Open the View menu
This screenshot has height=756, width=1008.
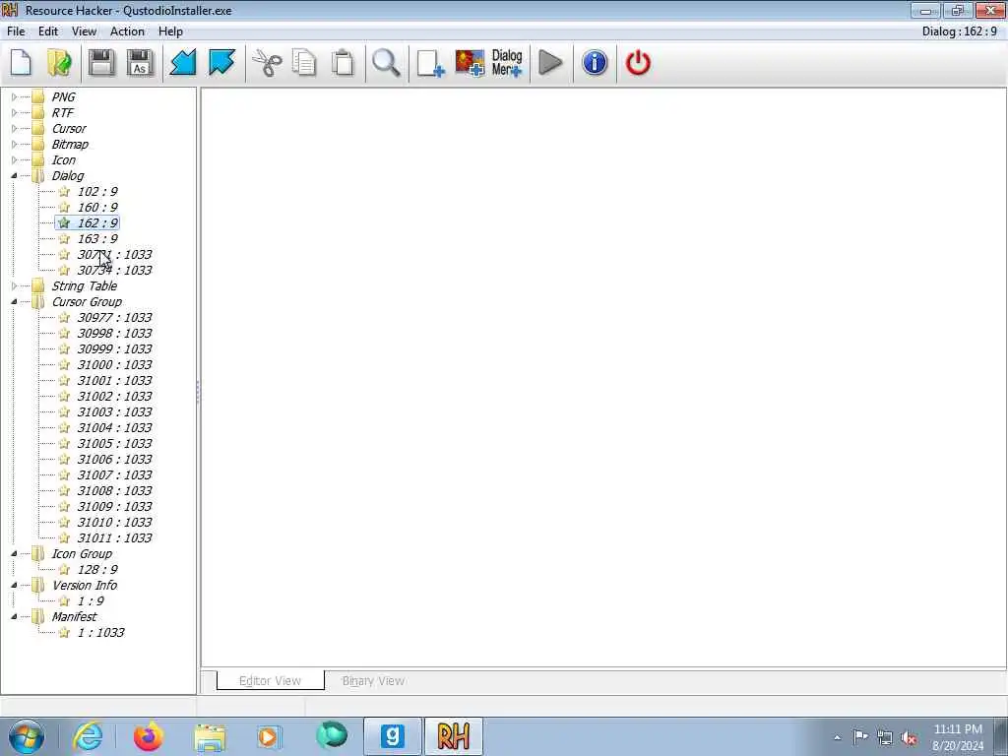click(x=84, y=31)
